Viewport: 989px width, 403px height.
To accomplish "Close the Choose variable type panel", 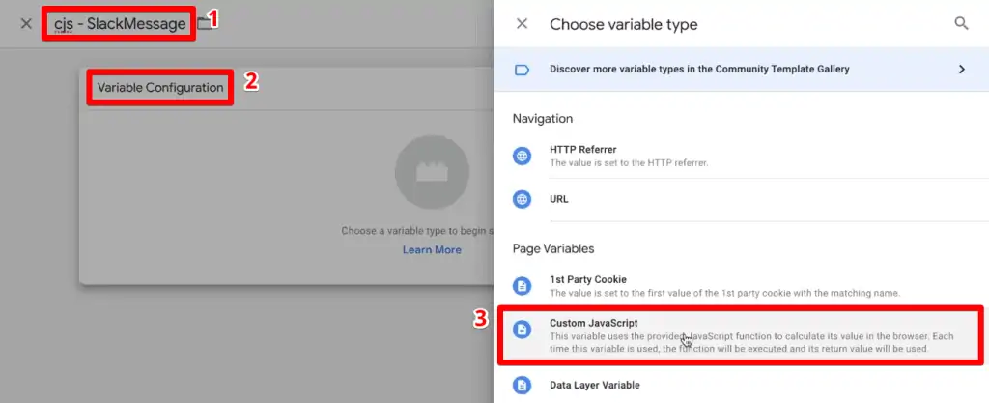I will pyautogui.click(x=522, y=24).
